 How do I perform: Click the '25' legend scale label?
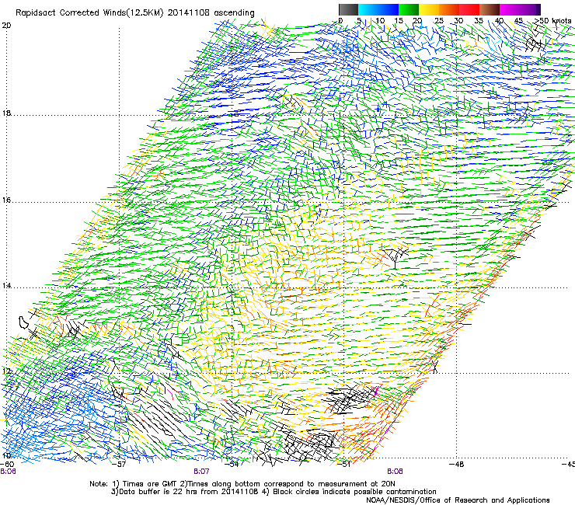(439, 21)
